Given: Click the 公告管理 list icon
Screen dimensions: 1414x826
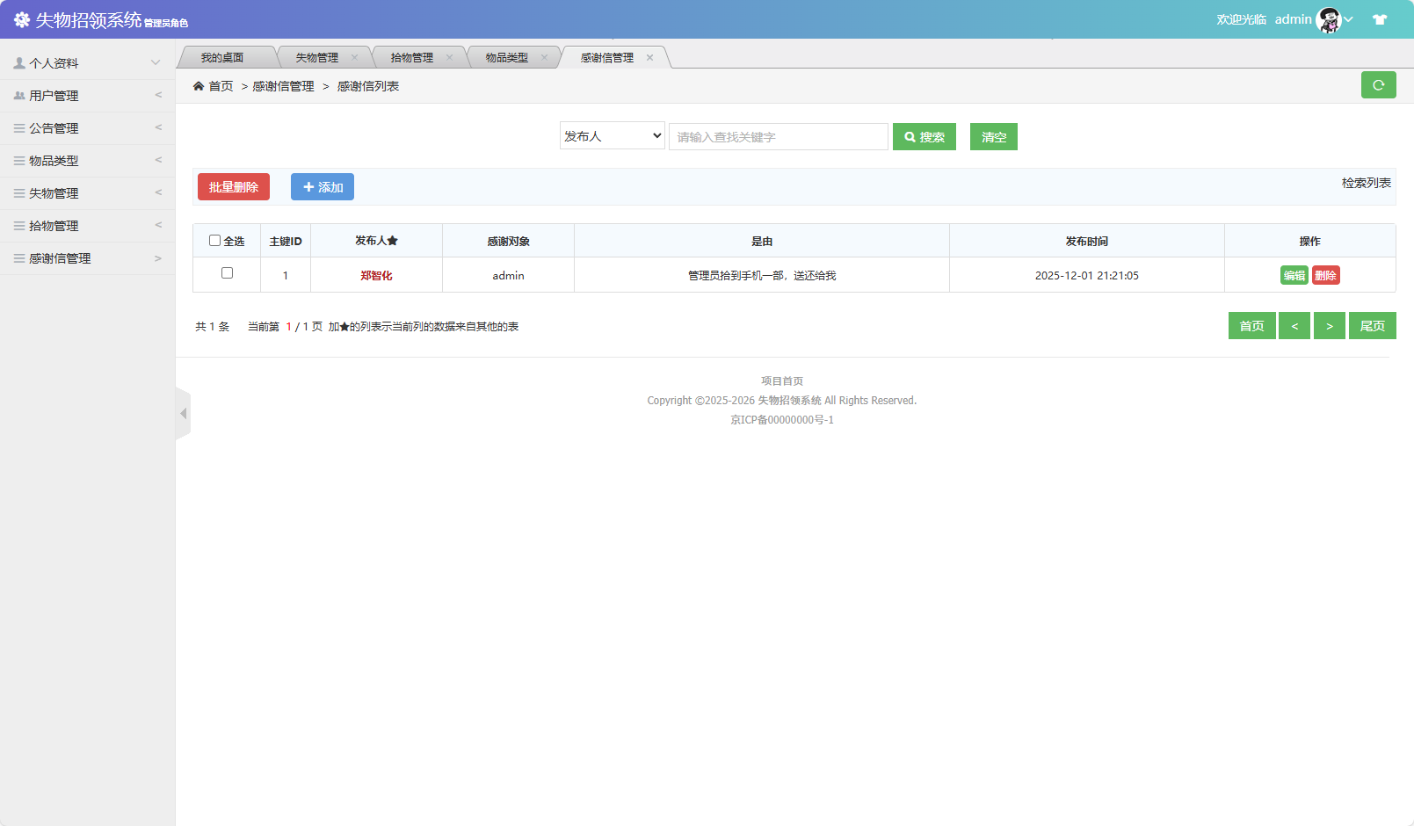Looking at the screenshot, I should click(x=18, y=127).
